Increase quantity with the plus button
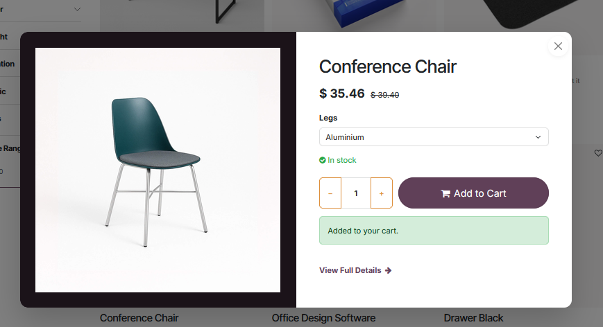Image resolution: width=603 pixels, height=327 pixels. pyautogui.click(x=382, y=193)
